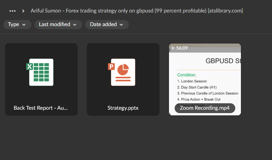Select the Ariful Sumon folder breadcrumb title
This screenshot has height=160, width=272.
click(x=137, y=11)
